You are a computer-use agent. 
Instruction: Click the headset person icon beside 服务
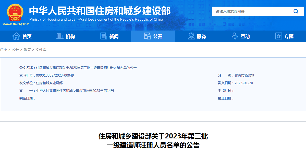(x=191, y=36)
